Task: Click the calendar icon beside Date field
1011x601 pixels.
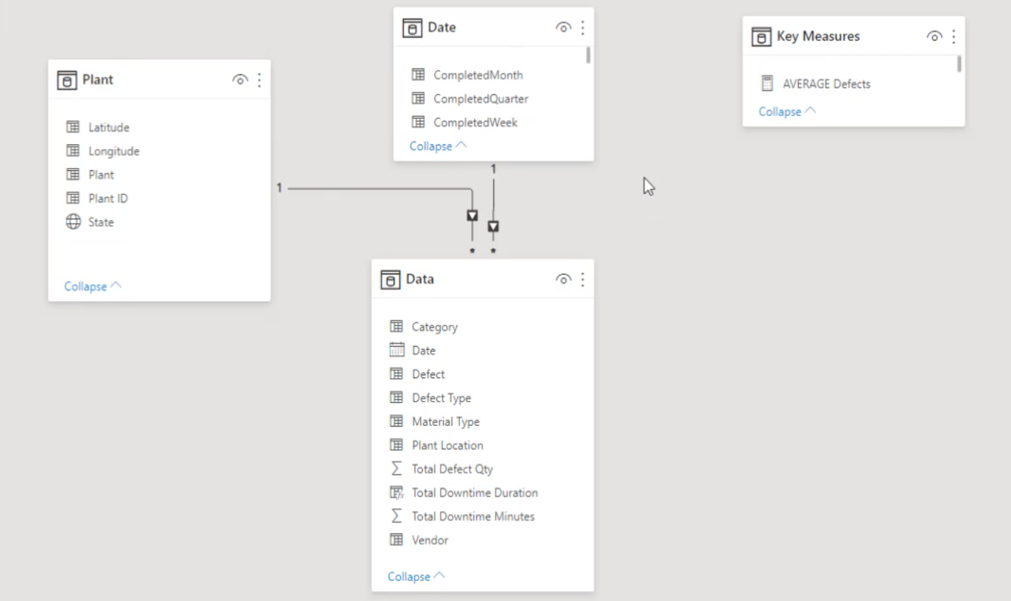Action: click(x=397, y=350)
